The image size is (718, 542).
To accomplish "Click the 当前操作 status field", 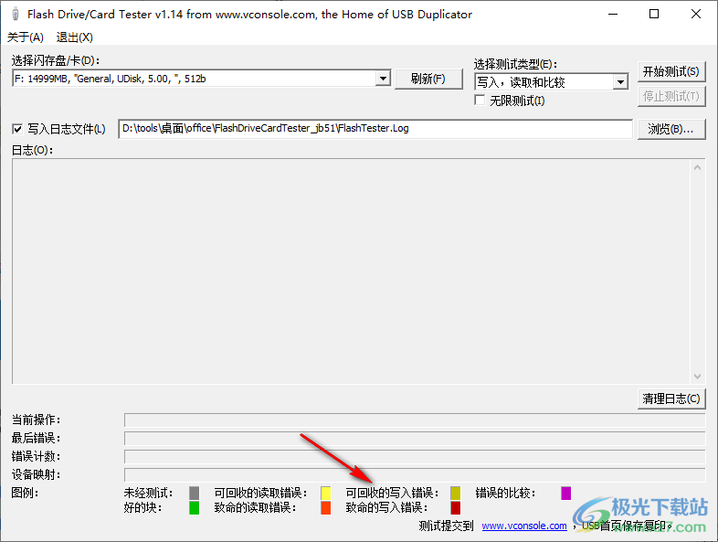I will pyautogui.click(x=415, y=420).
